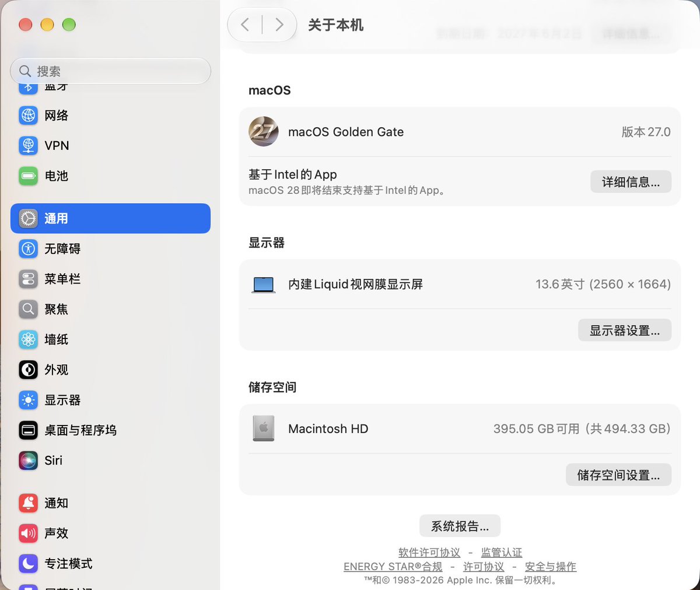The image size is (700, 590).
Task: Open 显示器设置… button
Action: (625, 330)
